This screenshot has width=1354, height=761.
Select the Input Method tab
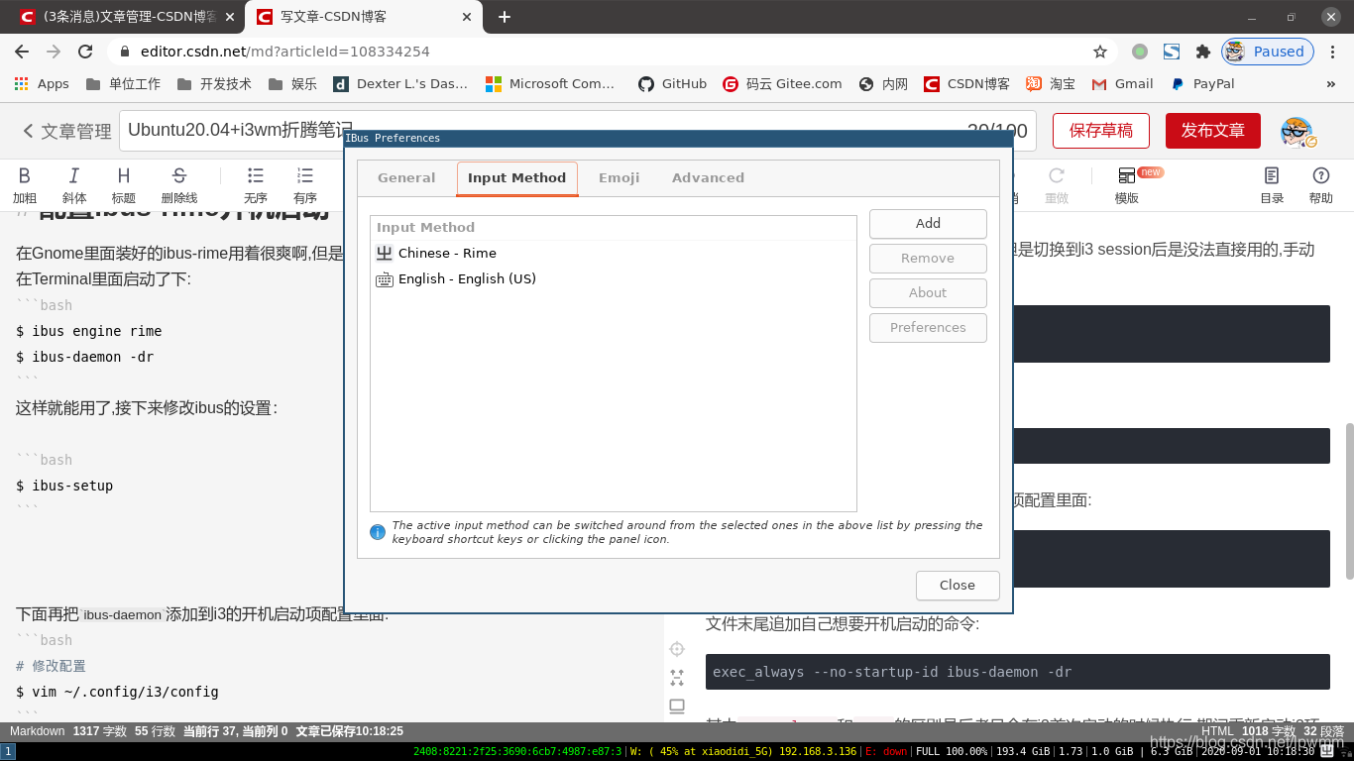click(517, 178)
